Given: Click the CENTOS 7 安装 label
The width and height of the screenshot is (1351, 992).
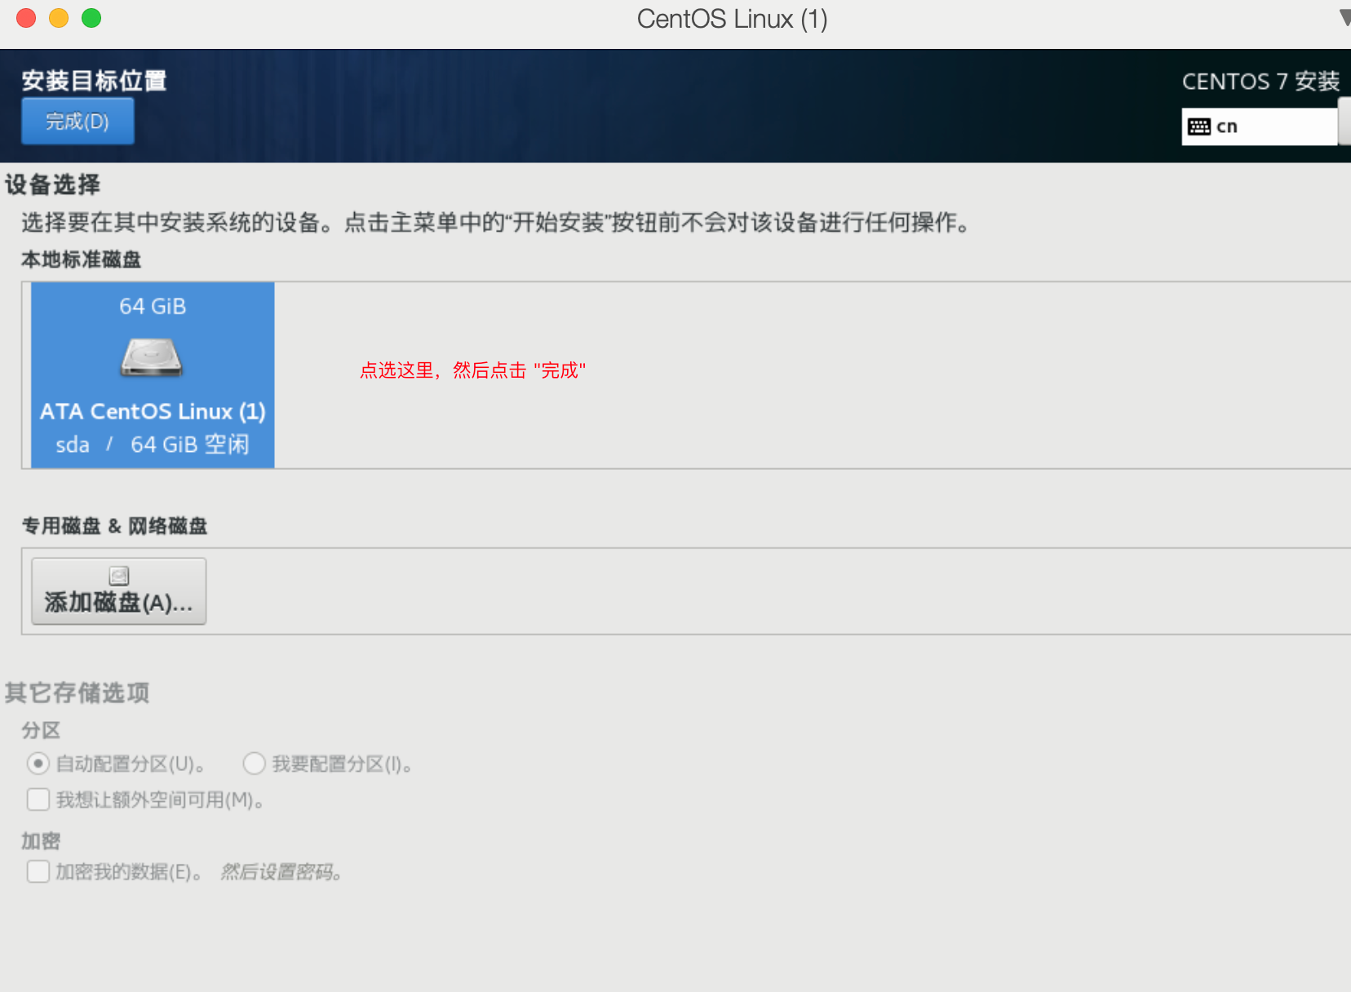Looking at the screenshot, I should [1260, 82].
